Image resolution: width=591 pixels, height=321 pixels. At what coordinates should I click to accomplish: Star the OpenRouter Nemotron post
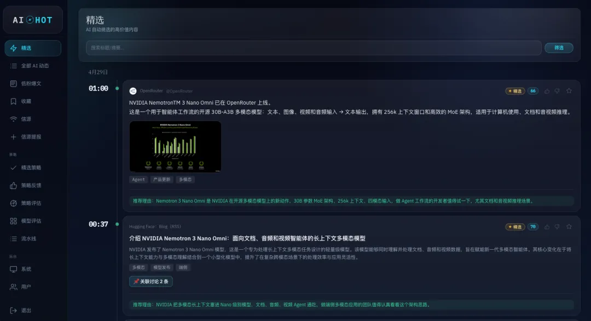[x=569, y=90]
